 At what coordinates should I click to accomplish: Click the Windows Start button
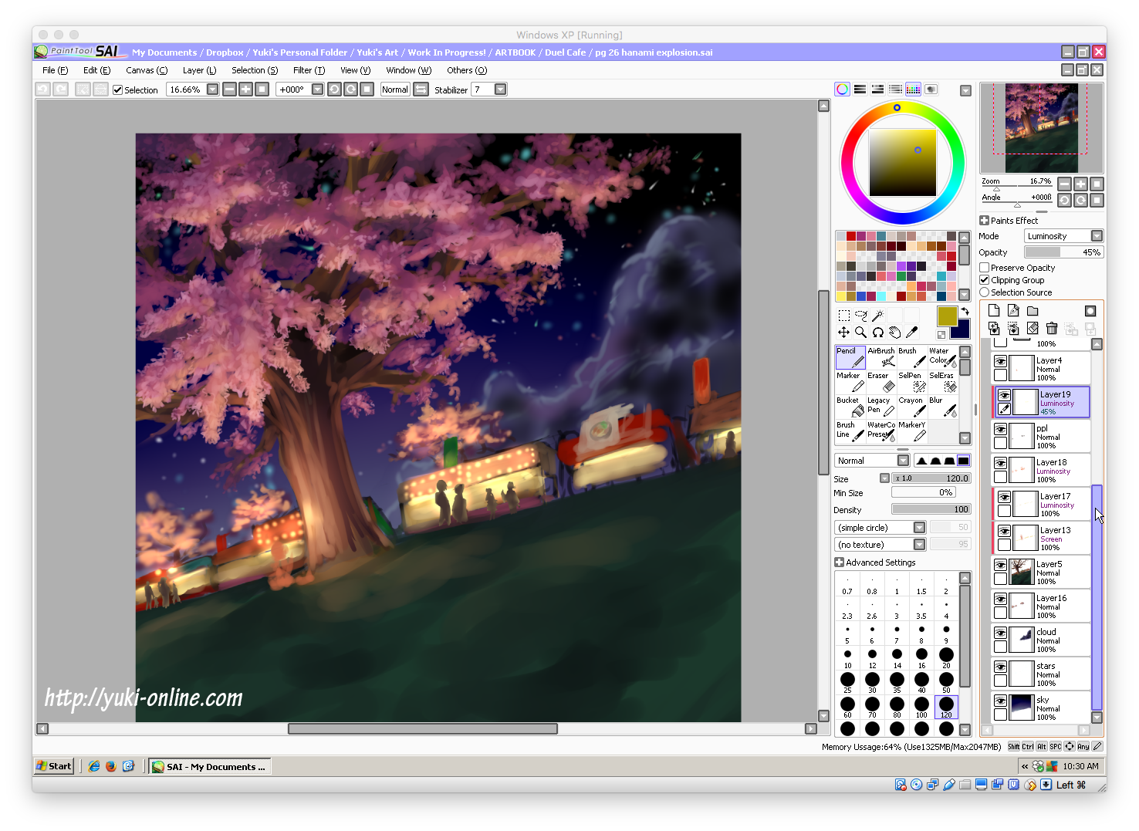pyautogui.click(x=54, y=766)
